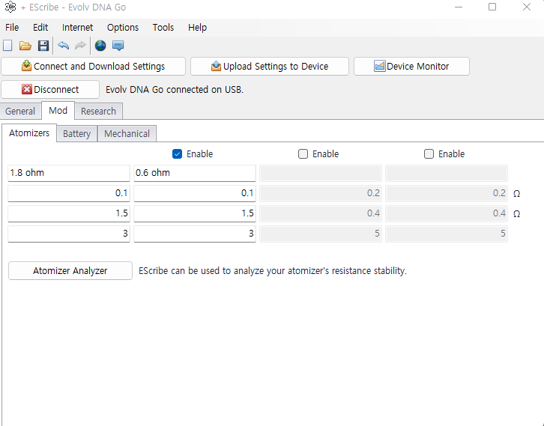Click Connect and Download Settings button
This screenshot has width=544, height=426.
[x=94, y=67]
